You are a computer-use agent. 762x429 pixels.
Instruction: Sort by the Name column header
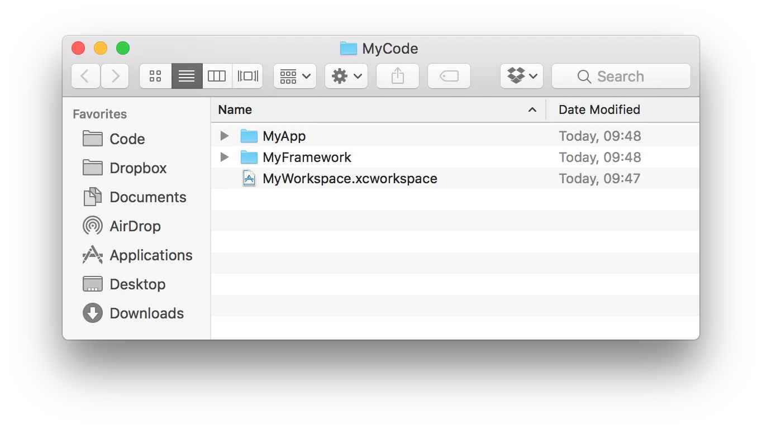(x=378, y=109)
